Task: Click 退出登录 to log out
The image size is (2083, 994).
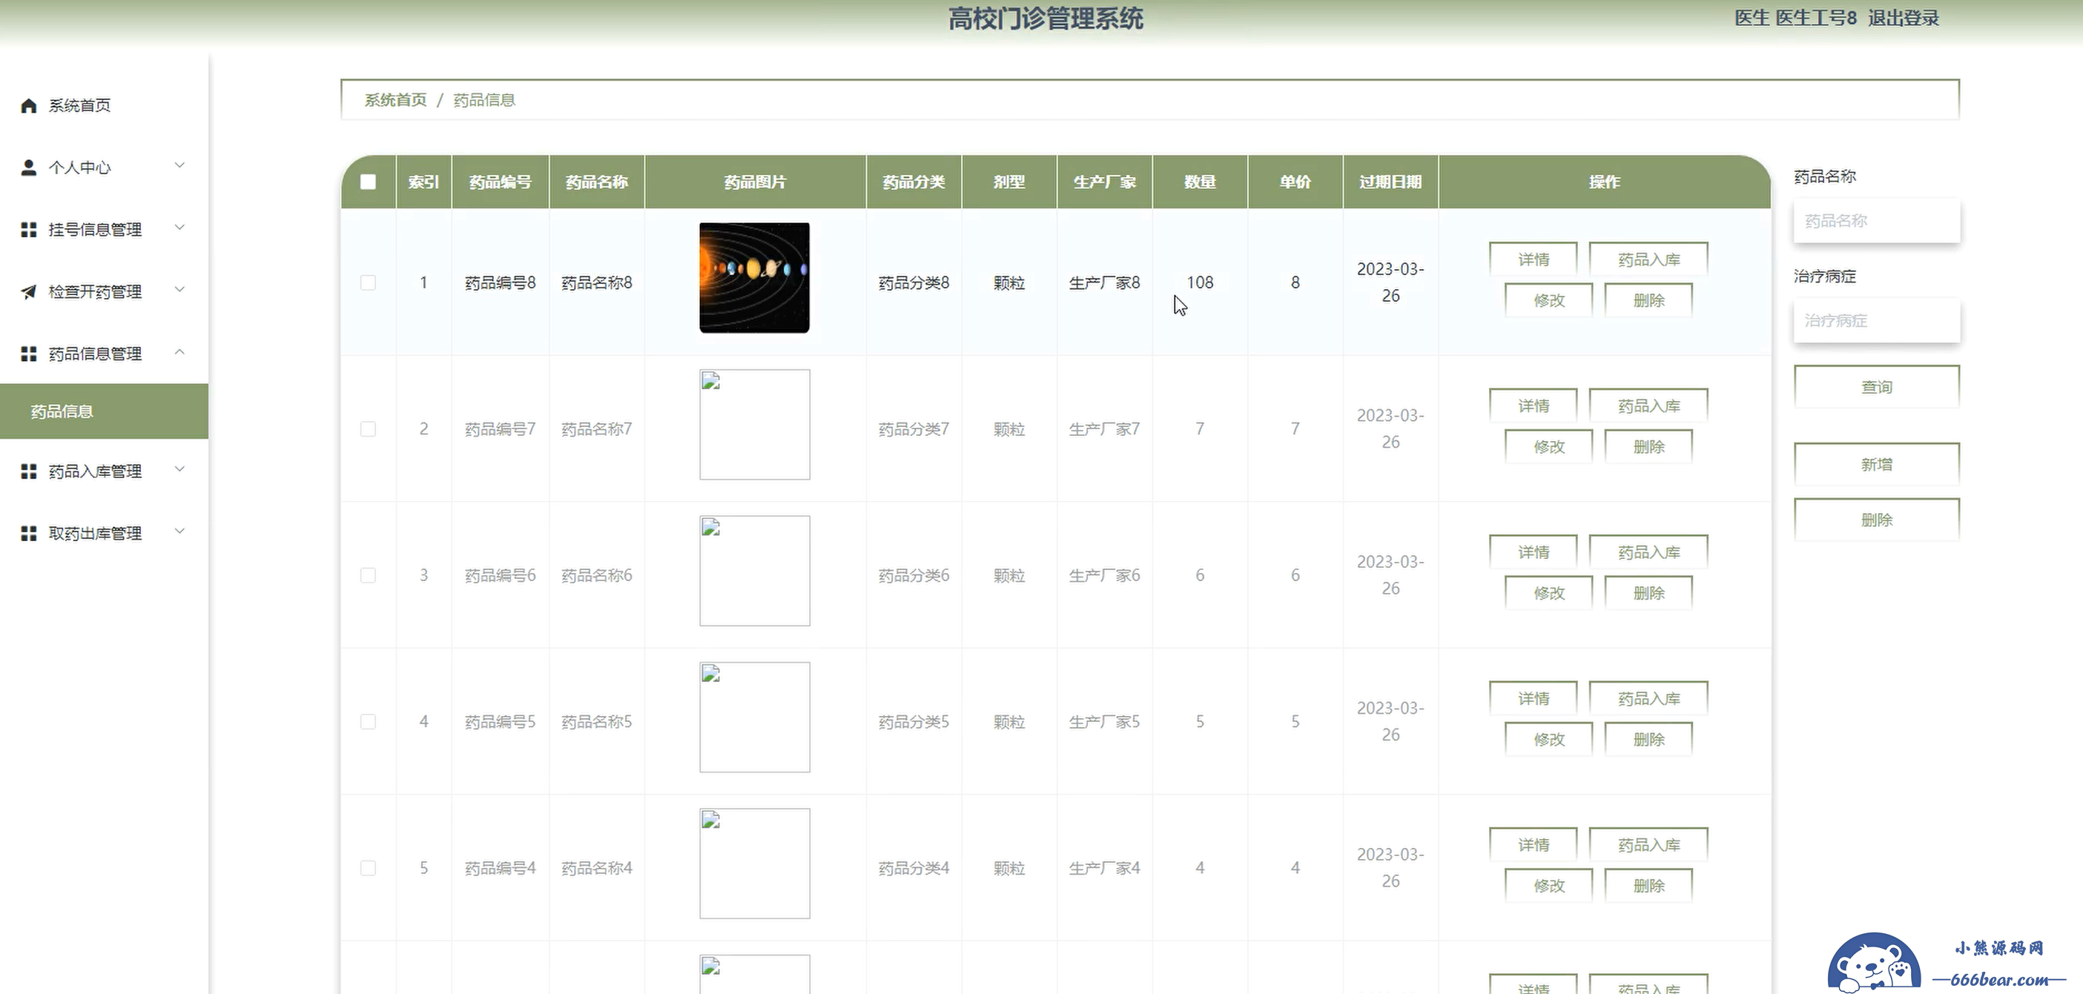Action: click(1904, 18)
